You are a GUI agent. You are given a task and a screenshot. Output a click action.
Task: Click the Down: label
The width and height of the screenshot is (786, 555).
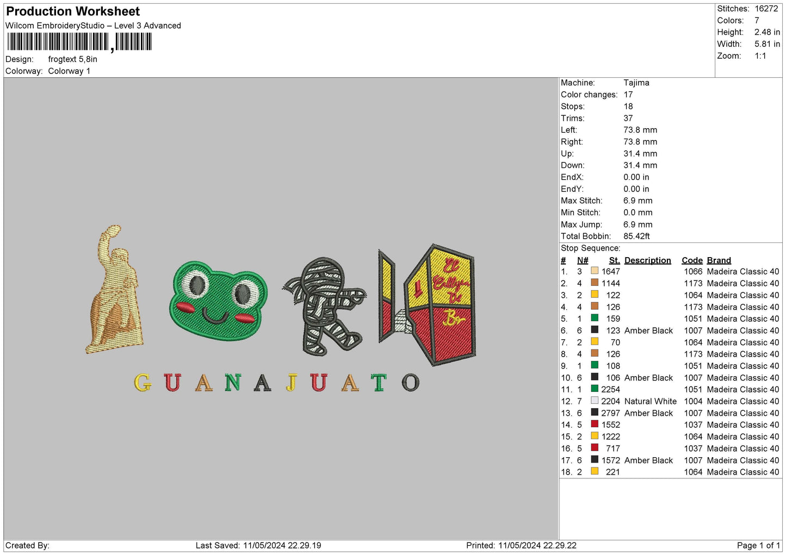coord(573,165)
